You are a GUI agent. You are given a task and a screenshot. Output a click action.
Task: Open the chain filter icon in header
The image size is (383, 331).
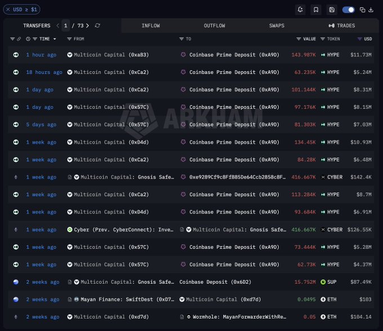[12, 39]
